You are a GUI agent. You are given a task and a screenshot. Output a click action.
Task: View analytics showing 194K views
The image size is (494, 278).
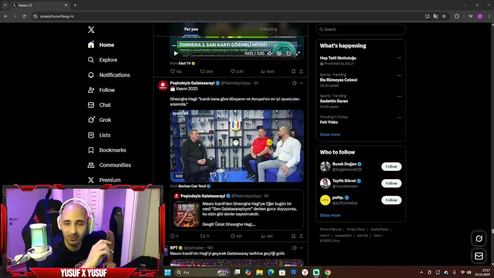click(267, 71)
